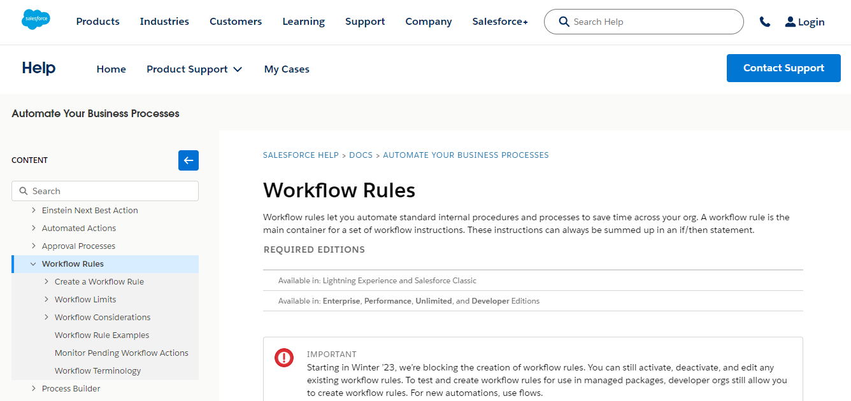Expand the Workflow Considerations chevron
Screen dimensions: 851x401
pos(46,317)
